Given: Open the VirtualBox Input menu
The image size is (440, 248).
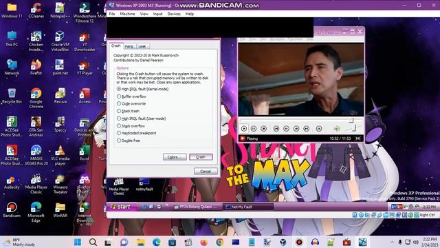Looking at the screenshot, I should pos(157,14).
